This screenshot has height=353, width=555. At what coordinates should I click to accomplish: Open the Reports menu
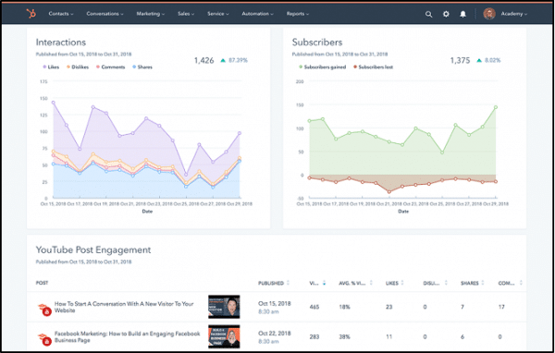(x=298, y=14)
